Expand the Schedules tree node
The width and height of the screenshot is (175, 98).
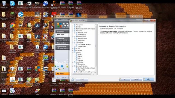pyautogui.click(x=73, y=50)
